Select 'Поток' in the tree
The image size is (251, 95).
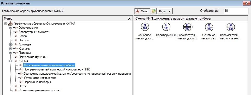pyautogui.click(x=23, y=86)
